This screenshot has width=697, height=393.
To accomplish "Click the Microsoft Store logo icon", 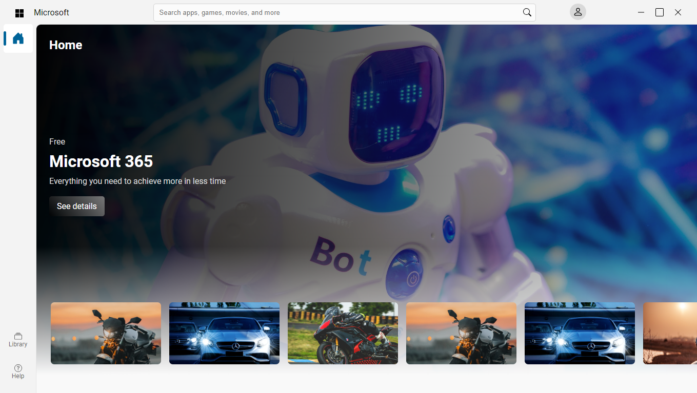I will click(x=19, y=13).
